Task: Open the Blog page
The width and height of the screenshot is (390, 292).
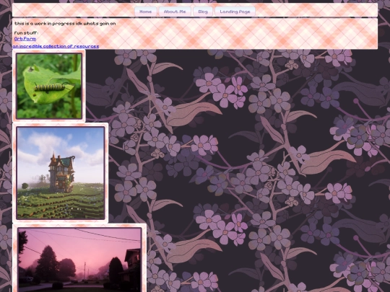Action: [203, 12]
